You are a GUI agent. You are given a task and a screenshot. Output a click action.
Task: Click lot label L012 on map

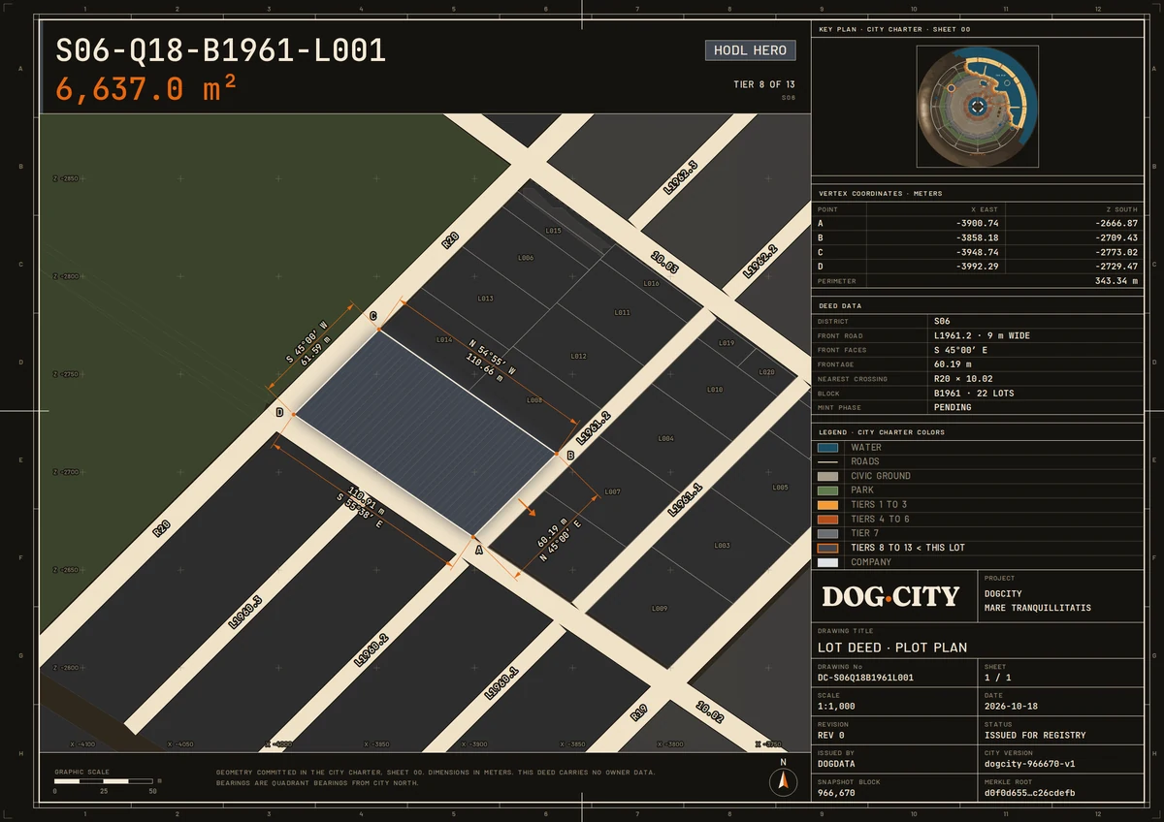click(x=578, y=356)
